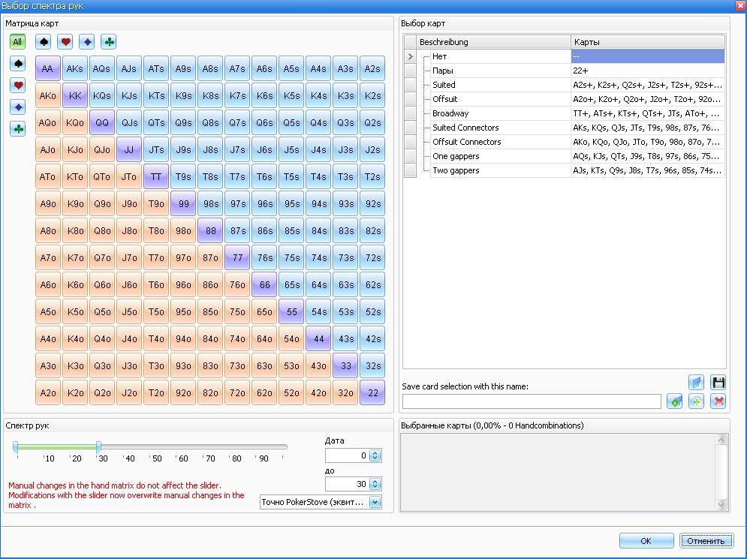Select the Suited Connectors preset row
This screenshot has height=559, width=747.
(x=565, y=128)
